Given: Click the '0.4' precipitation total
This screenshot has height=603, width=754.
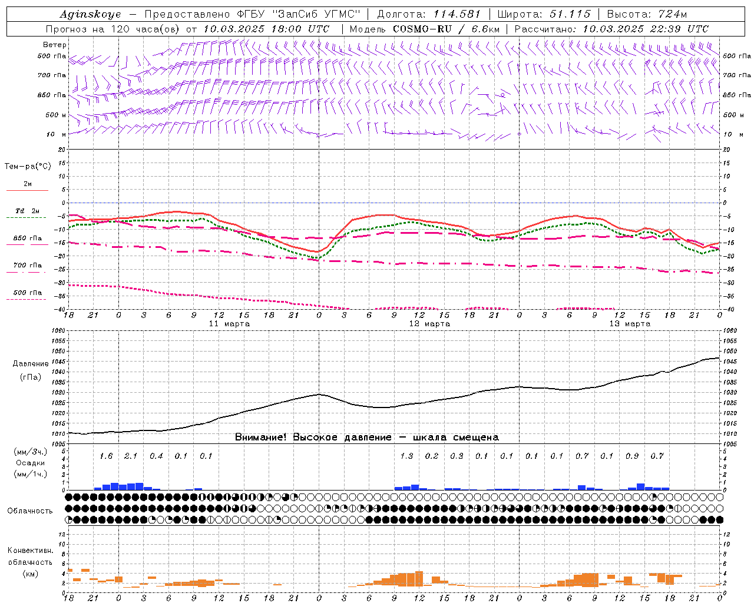Looking at the screenshot, I should click(x=156, y=456).
